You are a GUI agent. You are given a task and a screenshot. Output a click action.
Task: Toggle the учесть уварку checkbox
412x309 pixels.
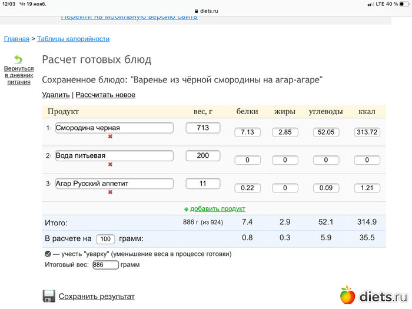tap(48, 254)
